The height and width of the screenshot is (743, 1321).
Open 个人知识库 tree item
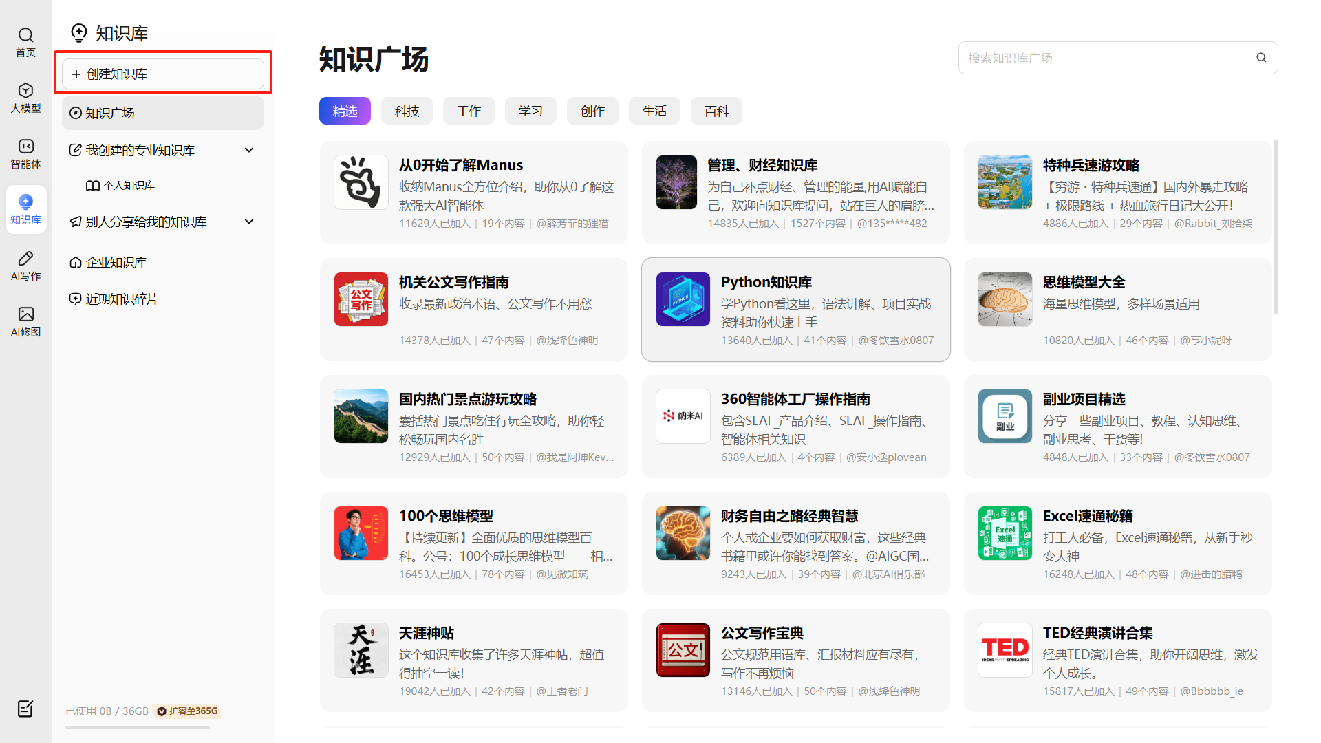[129, 186]
